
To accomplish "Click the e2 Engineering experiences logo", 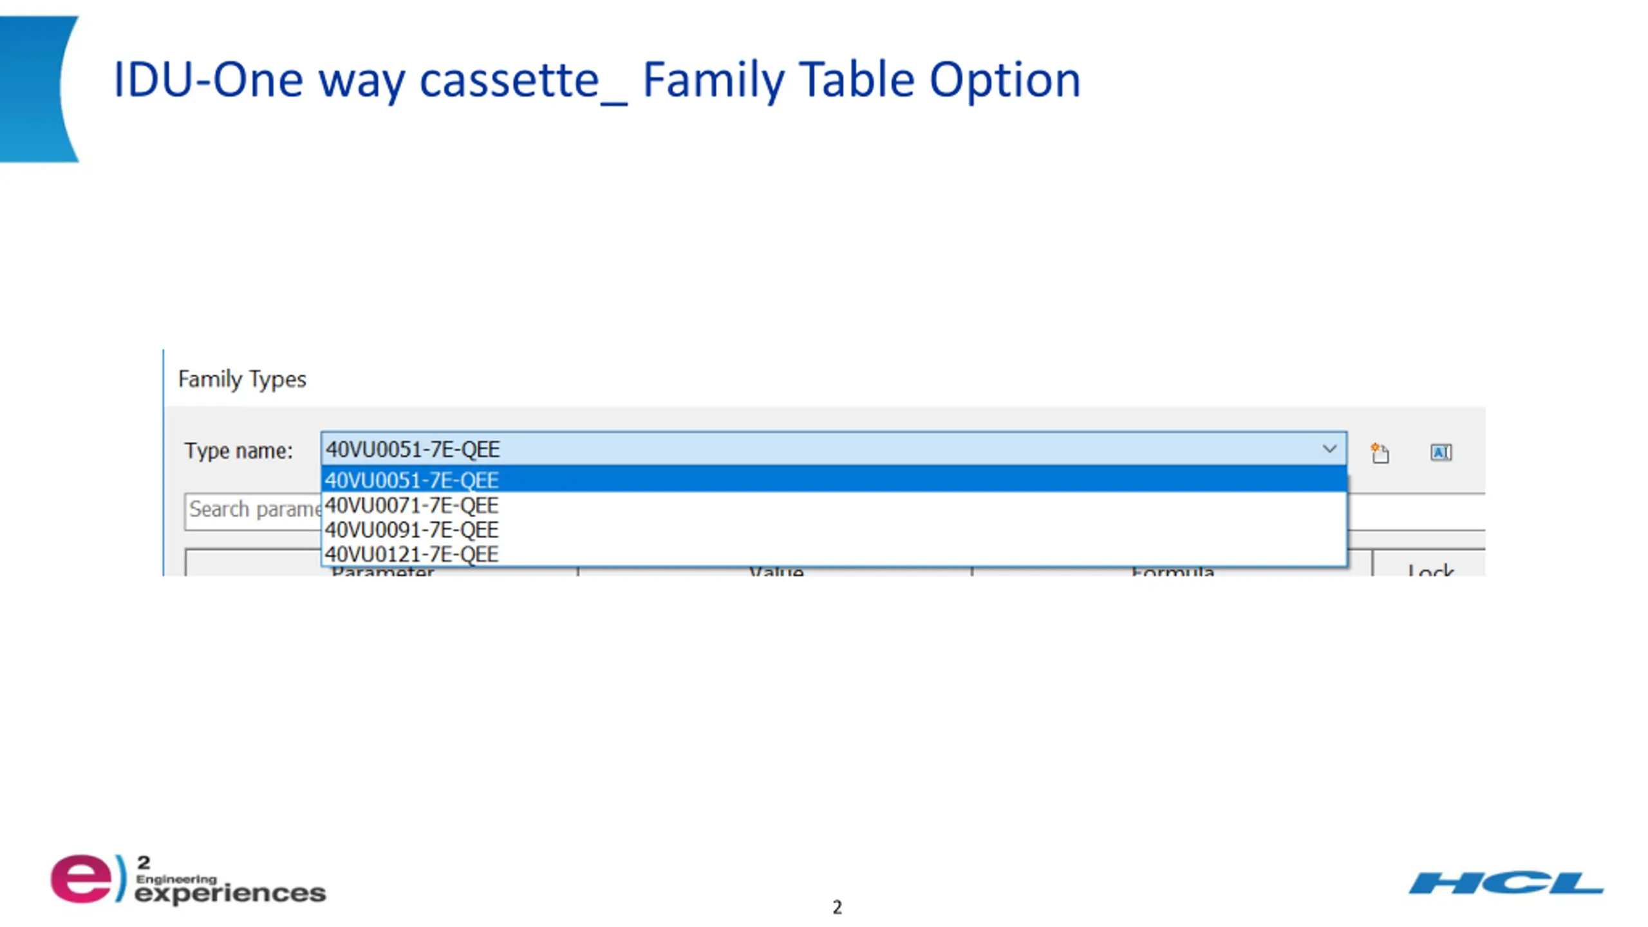I will (188, 879).
